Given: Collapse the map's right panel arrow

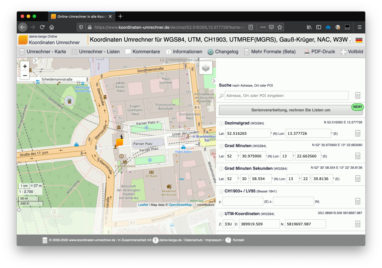Looking at the screenshot, I should (214, 81).
